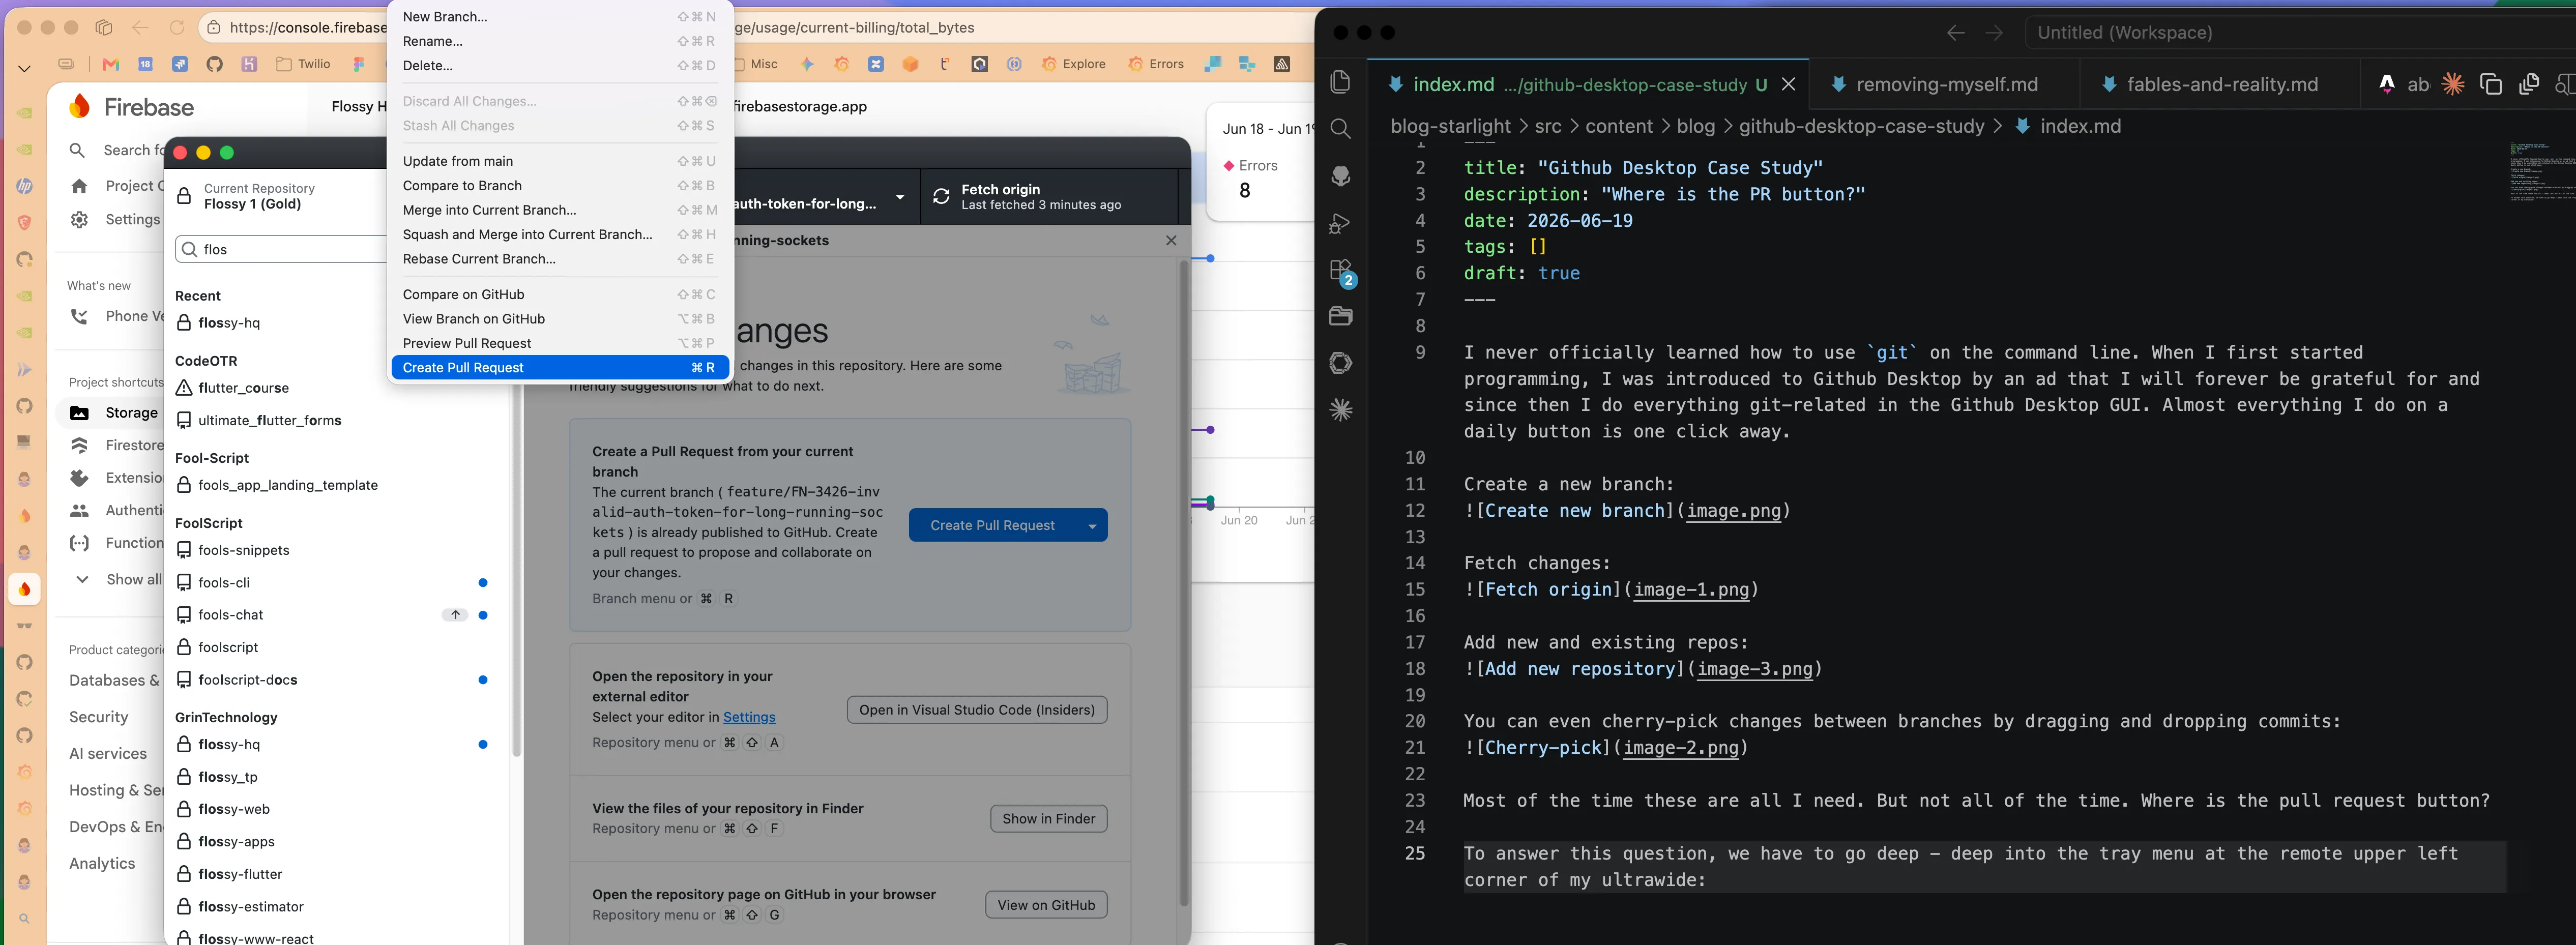Open the Figma bookmark icon
Viewport: 2576px width, 945px height.
coord(358,64)
